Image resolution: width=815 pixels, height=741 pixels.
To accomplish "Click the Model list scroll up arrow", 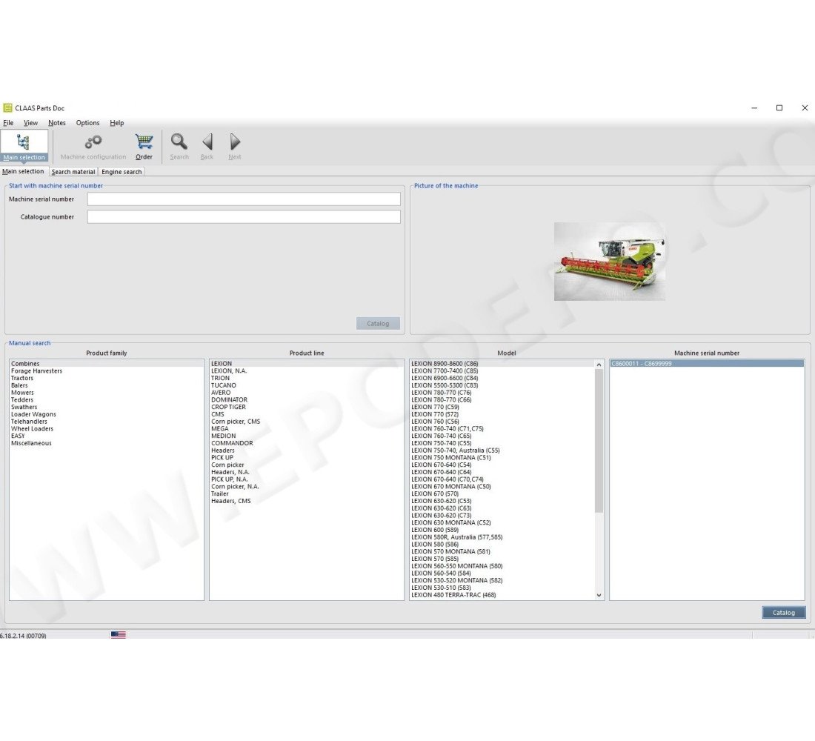I will [x=599, y=365].
